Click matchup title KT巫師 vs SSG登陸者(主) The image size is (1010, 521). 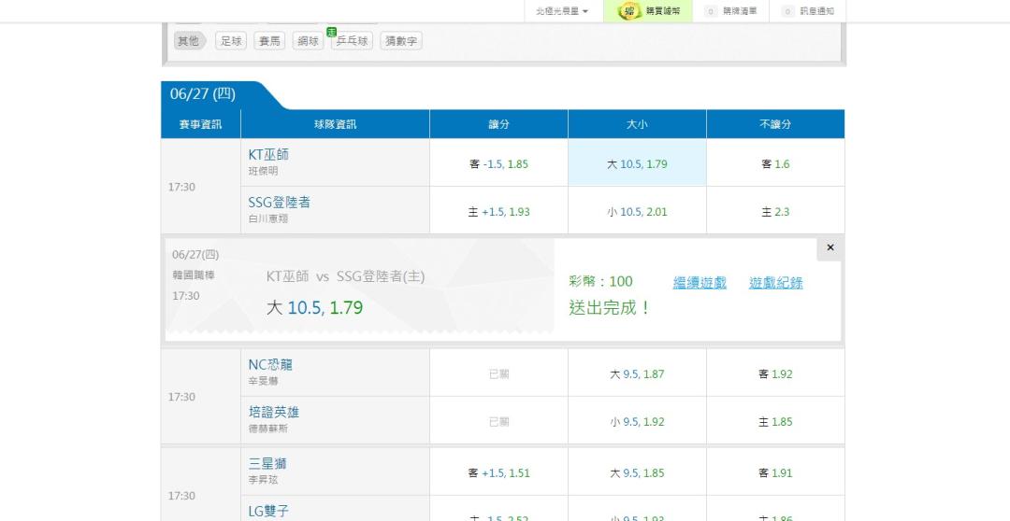point(345,276)
